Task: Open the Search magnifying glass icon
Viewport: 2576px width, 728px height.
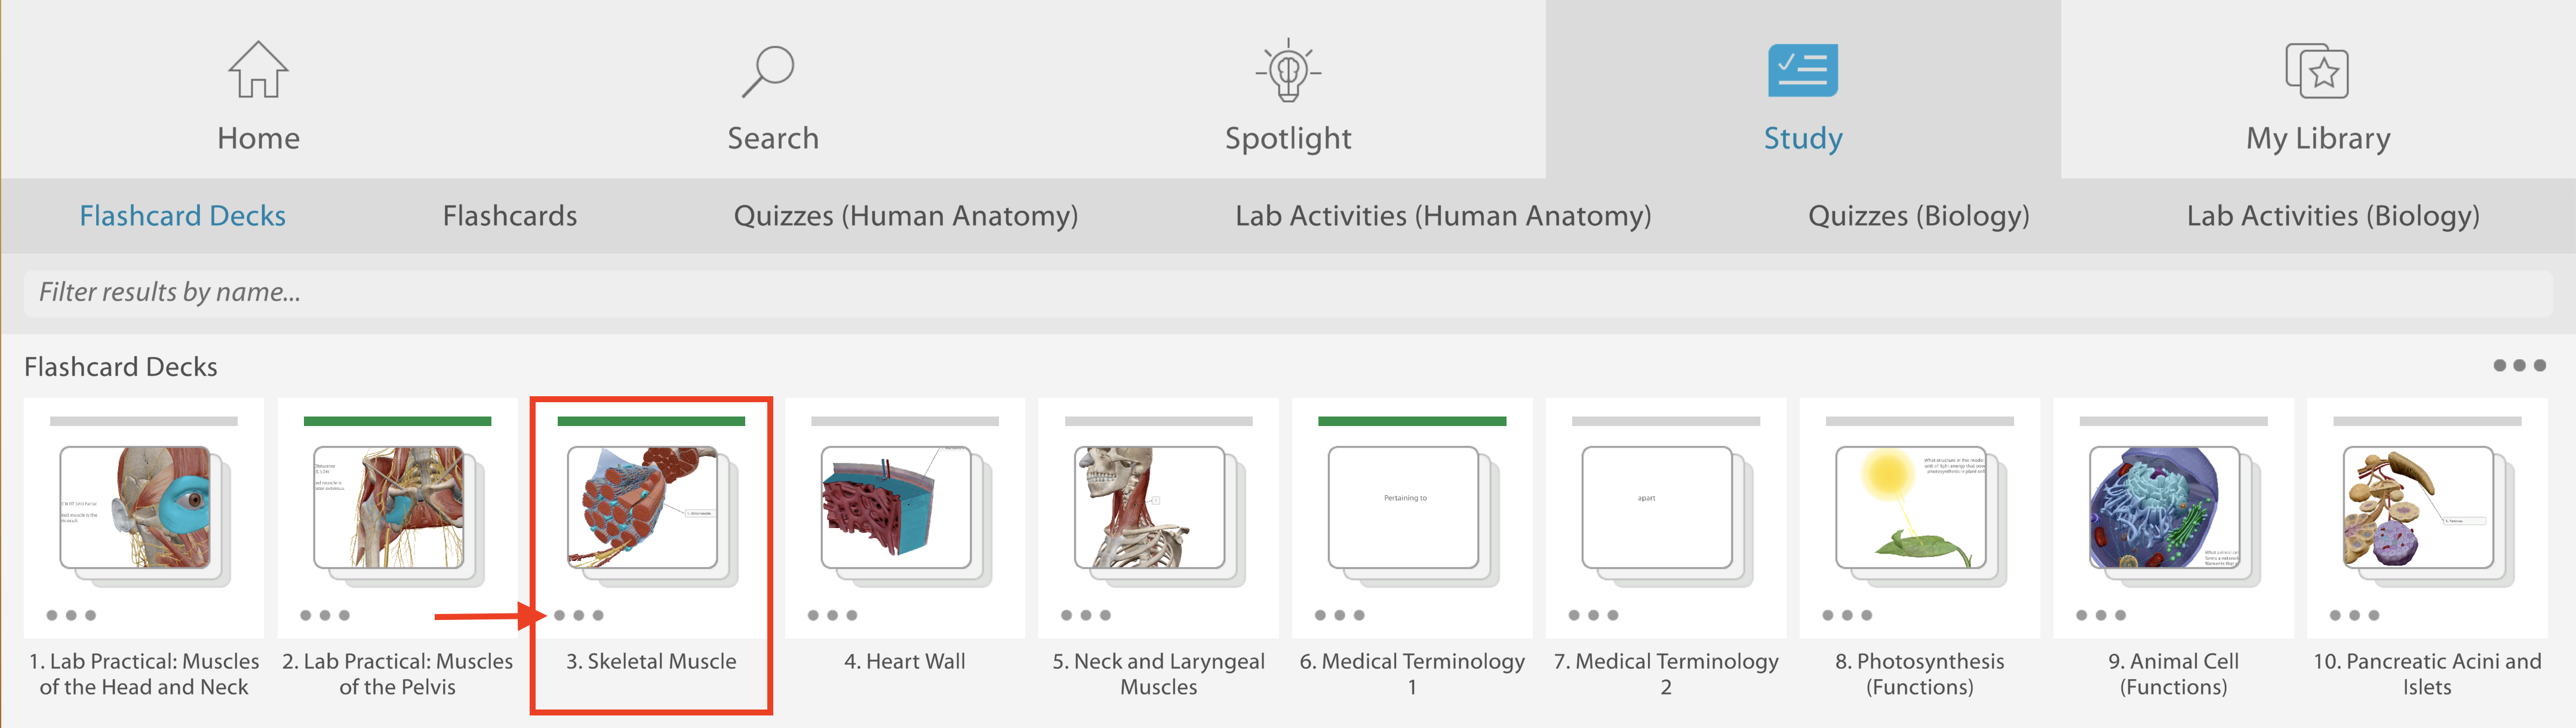Action: point(768,71)
